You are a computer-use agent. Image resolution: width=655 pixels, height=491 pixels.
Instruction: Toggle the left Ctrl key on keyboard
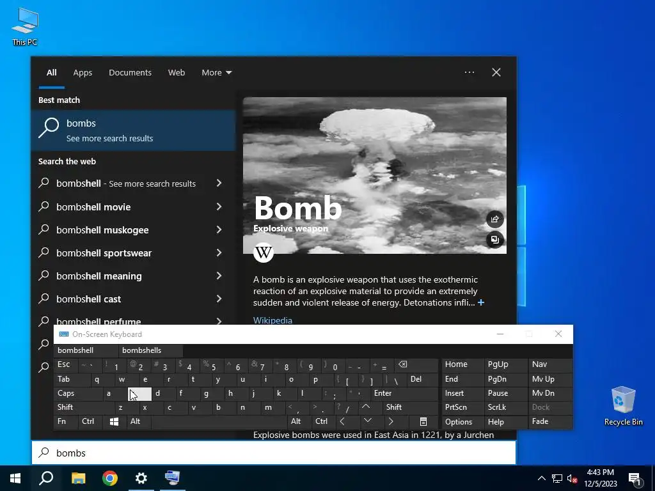(90, 422)
